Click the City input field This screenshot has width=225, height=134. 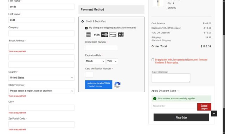coord(41,108)
